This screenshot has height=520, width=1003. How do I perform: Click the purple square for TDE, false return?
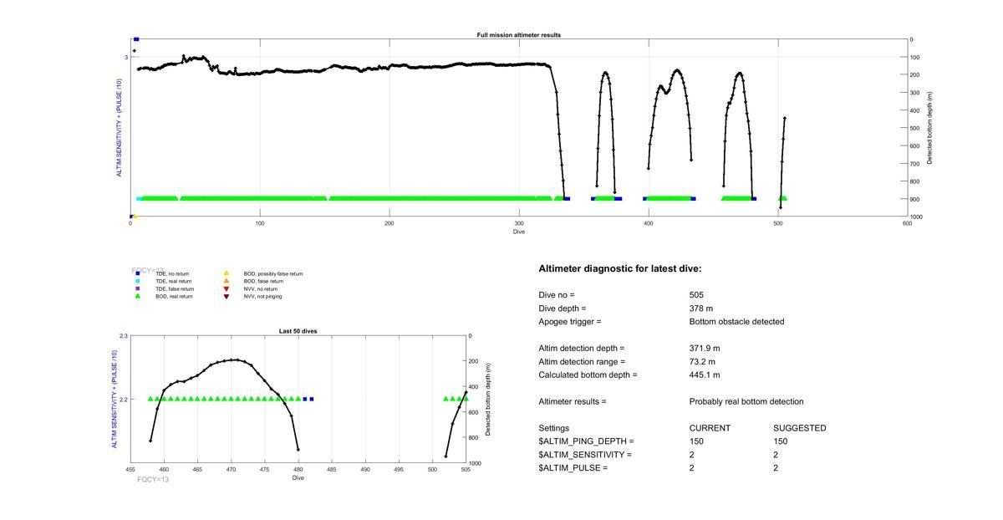(138, 288)
